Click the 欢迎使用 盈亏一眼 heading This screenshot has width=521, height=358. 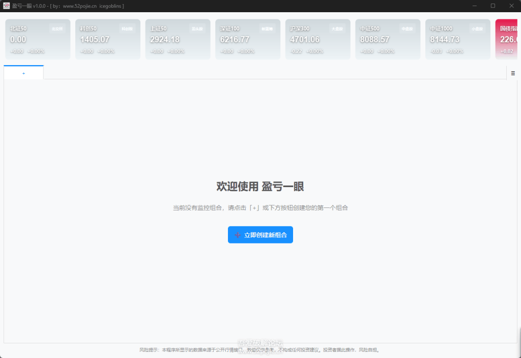tap(260, 186)
